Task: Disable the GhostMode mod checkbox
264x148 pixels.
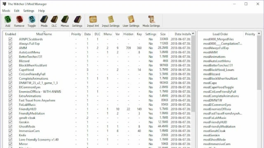Action: click(x=10, y=126)
